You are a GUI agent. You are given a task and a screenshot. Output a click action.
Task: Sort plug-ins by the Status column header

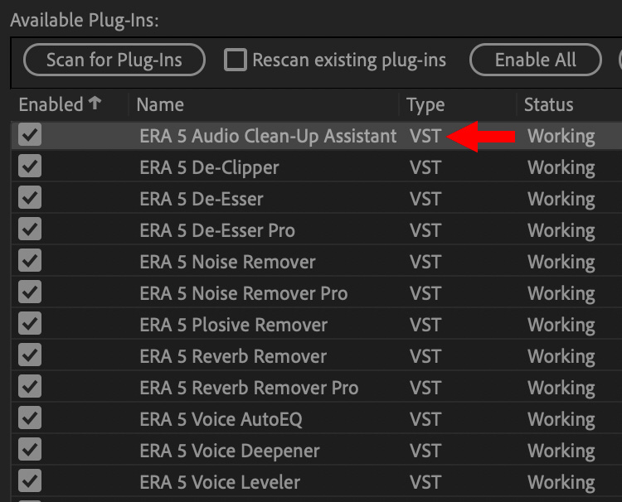click(549, 105)
